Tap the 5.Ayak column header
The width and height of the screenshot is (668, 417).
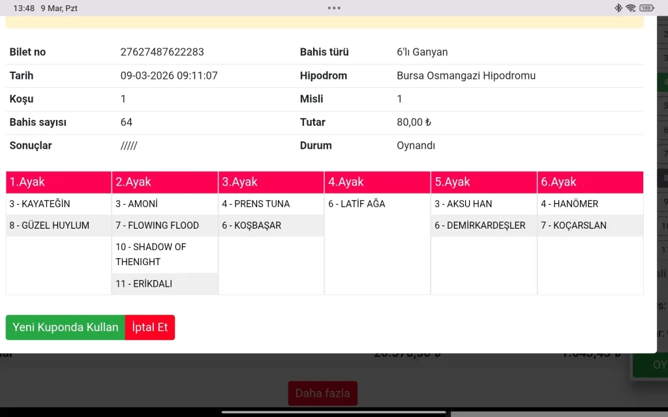(x=483, y=182)
